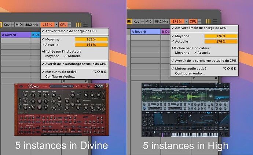Click the 175 % CPU load meter

click(177, 21)
